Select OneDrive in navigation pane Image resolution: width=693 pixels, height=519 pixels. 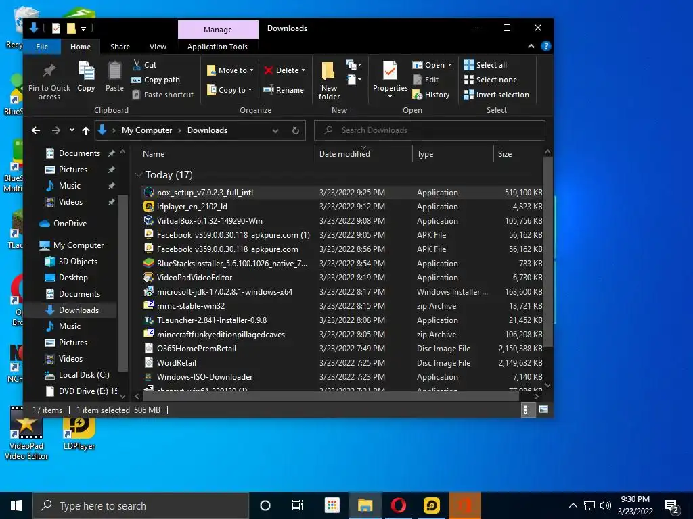[70, 223]
